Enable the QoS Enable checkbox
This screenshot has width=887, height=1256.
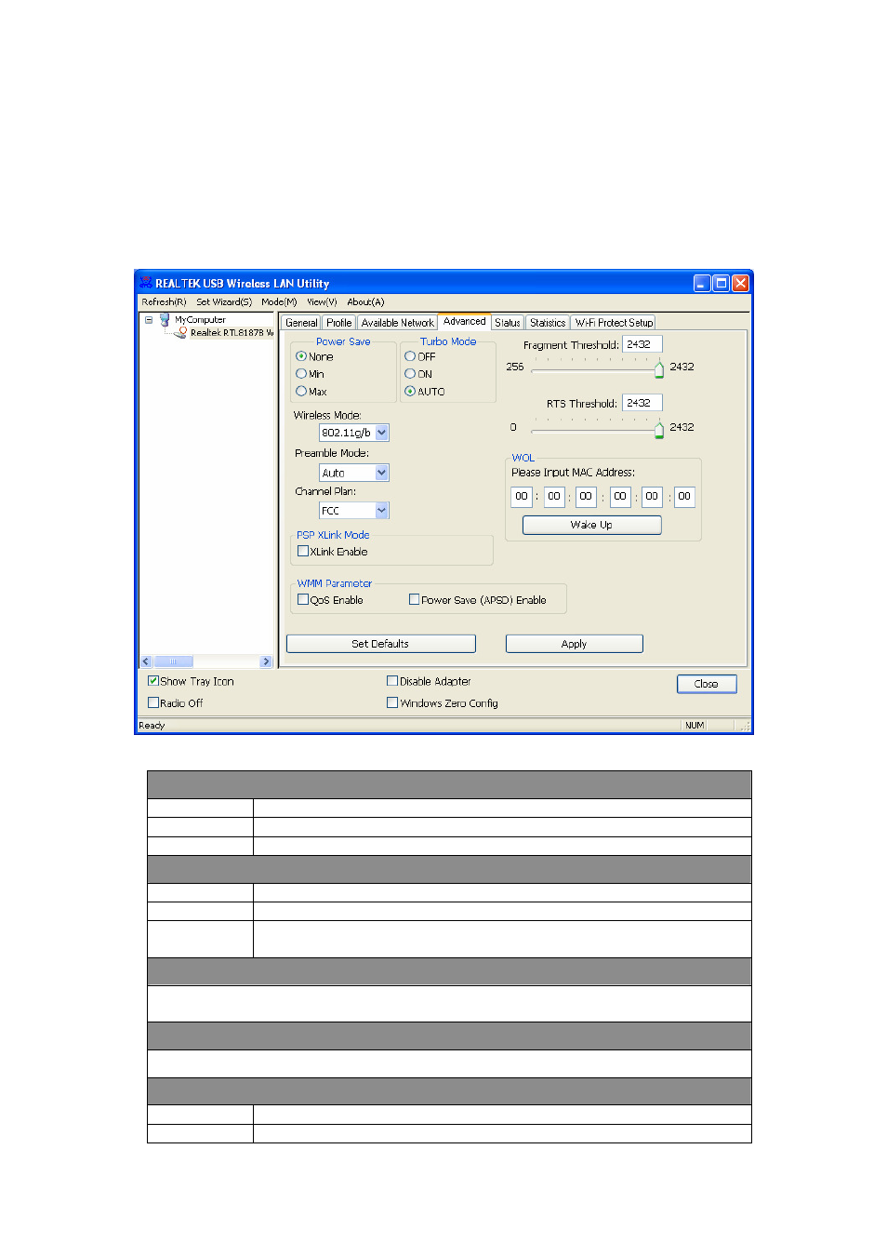pos(303,600)
